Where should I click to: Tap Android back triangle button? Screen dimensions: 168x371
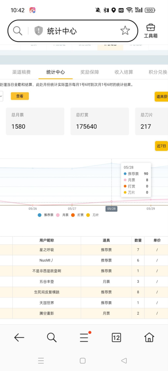point(124,361)
